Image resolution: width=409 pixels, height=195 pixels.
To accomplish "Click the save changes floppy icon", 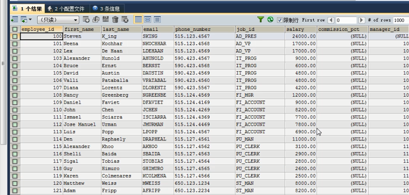I will (106, 20).
